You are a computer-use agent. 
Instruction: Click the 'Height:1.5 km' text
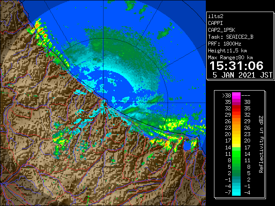[x=227, y=51]
